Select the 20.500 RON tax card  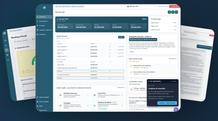point(120,26)
